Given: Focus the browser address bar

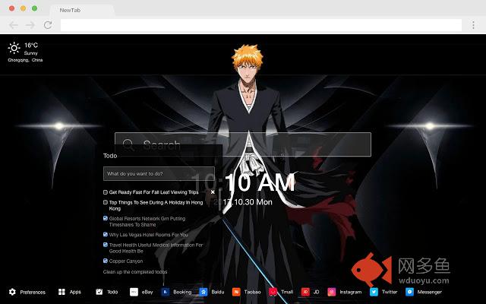Looking at the screenshot, I should [x=261, y=25].
